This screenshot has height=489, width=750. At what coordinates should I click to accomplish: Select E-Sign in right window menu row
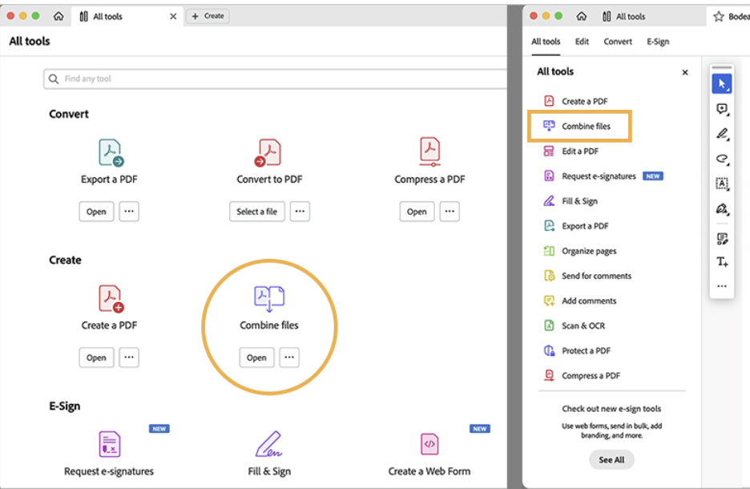click(658, 42)
